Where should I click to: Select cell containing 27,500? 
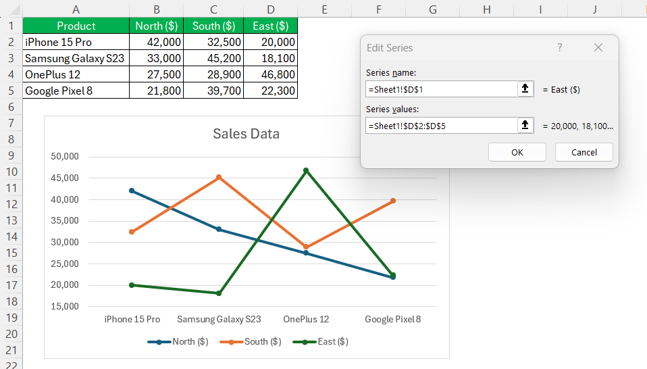[157, 74]
